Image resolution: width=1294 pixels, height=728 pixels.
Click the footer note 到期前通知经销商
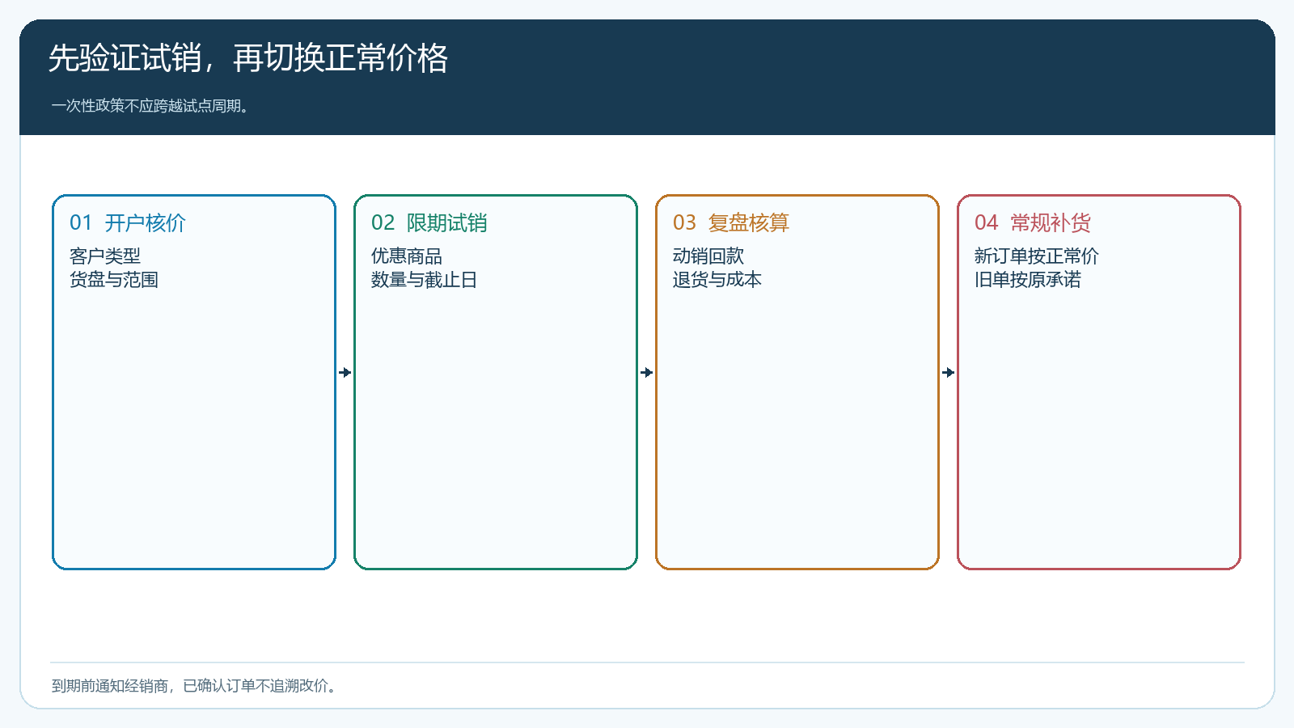(x=110, y=686)
